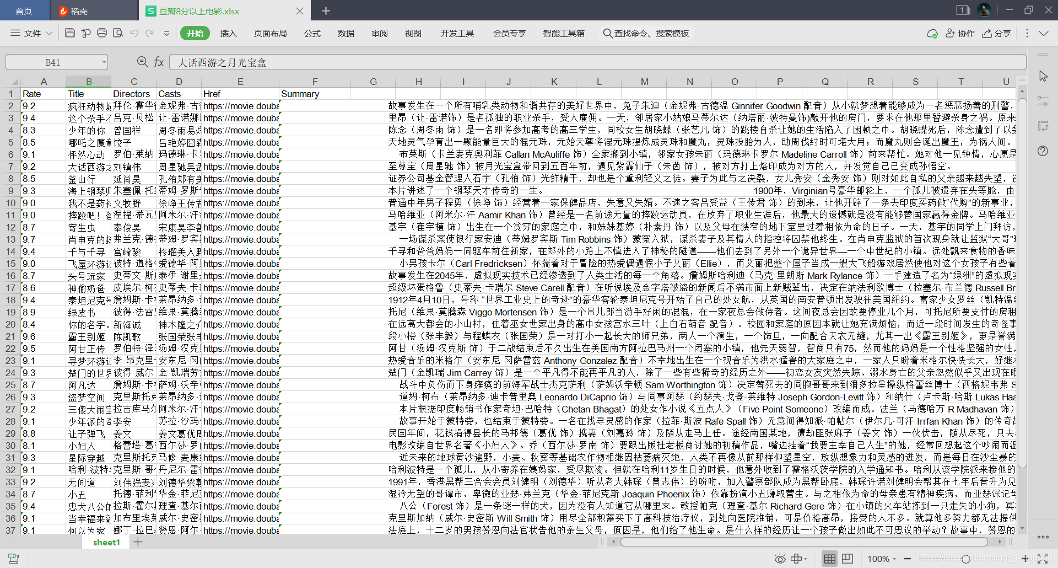Screen dimensions: 1058x568
Task: Switch to the 首页 tab
Action: click(x=24, y=10)
